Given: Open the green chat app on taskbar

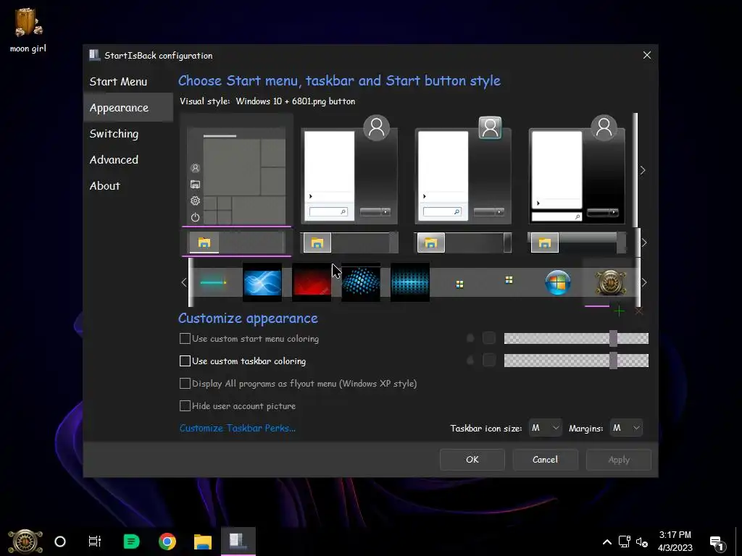Looking at the screenshot, I should pyautogui.click(x=131, y=542).
